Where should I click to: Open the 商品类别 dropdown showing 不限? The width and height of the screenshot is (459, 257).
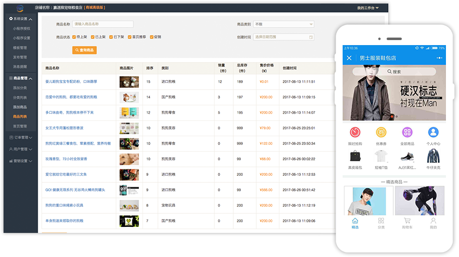click(x=283, y=24)
